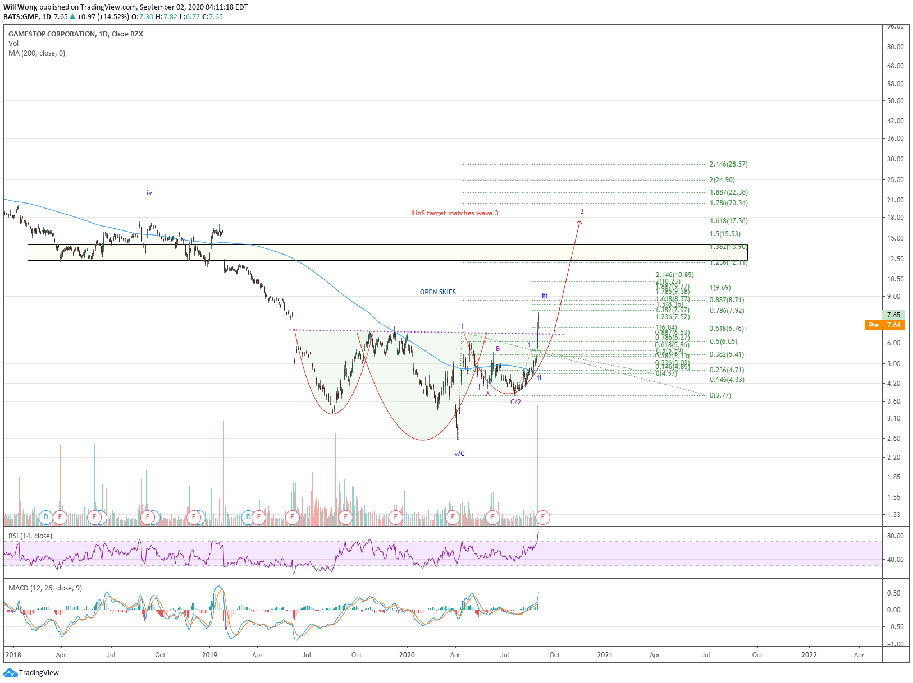Click the first dividend D marker in early 2018
This screenshot has width=913, height=683.
click(x=46, y=517)
